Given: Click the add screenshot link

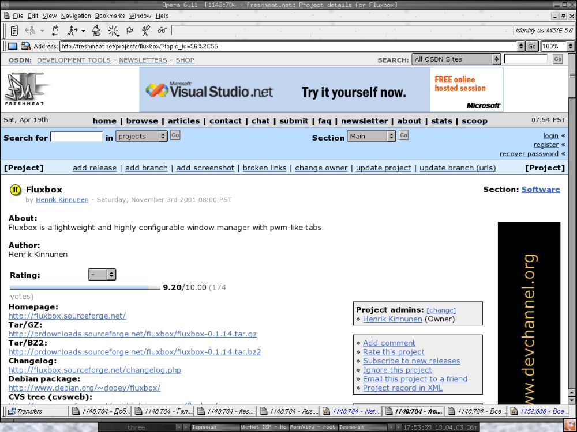Looking at the screenshot, I should (205, 168).
